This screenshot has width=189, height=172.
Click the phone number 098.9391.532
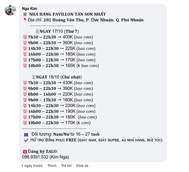35,157
